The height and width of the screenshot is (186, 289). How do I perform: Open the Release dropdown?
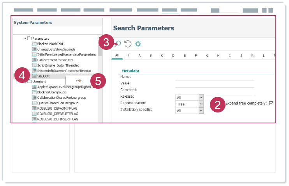201,97
